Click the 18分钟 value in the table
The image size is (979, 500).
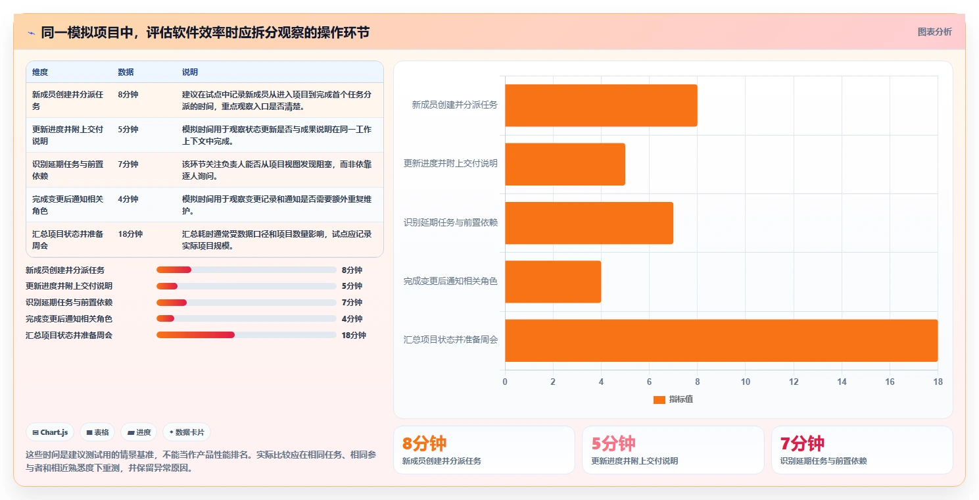[x=130, y=234]
